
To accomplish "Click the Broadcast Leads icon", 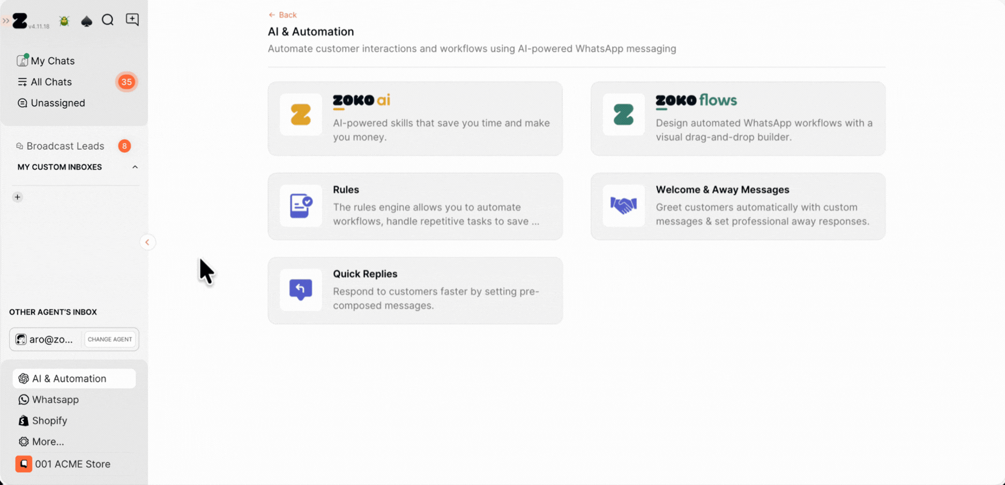I will pos(20,146).
